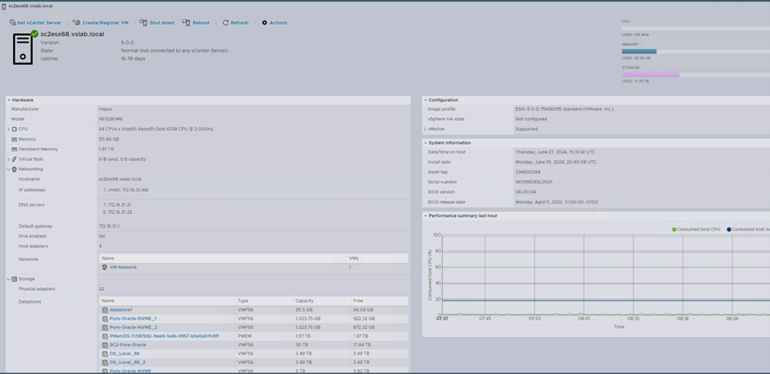Collapse the Hardware panel header
770x374 pixels.
tap(9, 100)
